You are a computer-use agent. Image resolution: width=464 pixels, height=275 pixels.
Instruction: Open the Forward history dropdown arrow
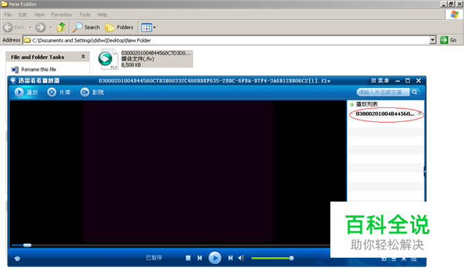[51, 28]
